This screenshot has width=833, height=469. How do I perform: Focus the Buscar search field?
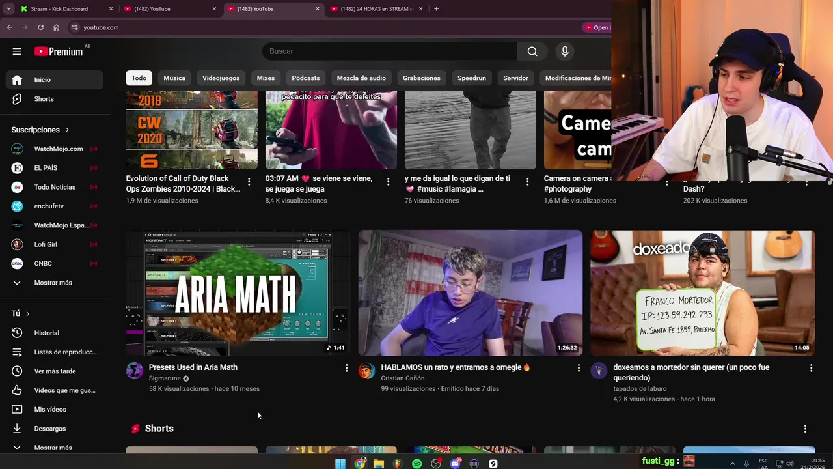tap(390, 51)
